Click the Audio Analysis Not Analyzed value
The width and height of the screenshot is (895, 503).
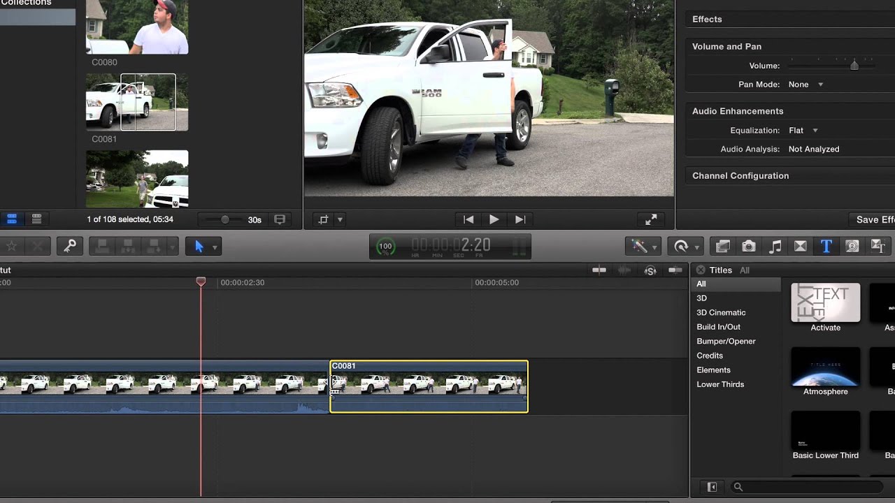coord(814,150)
